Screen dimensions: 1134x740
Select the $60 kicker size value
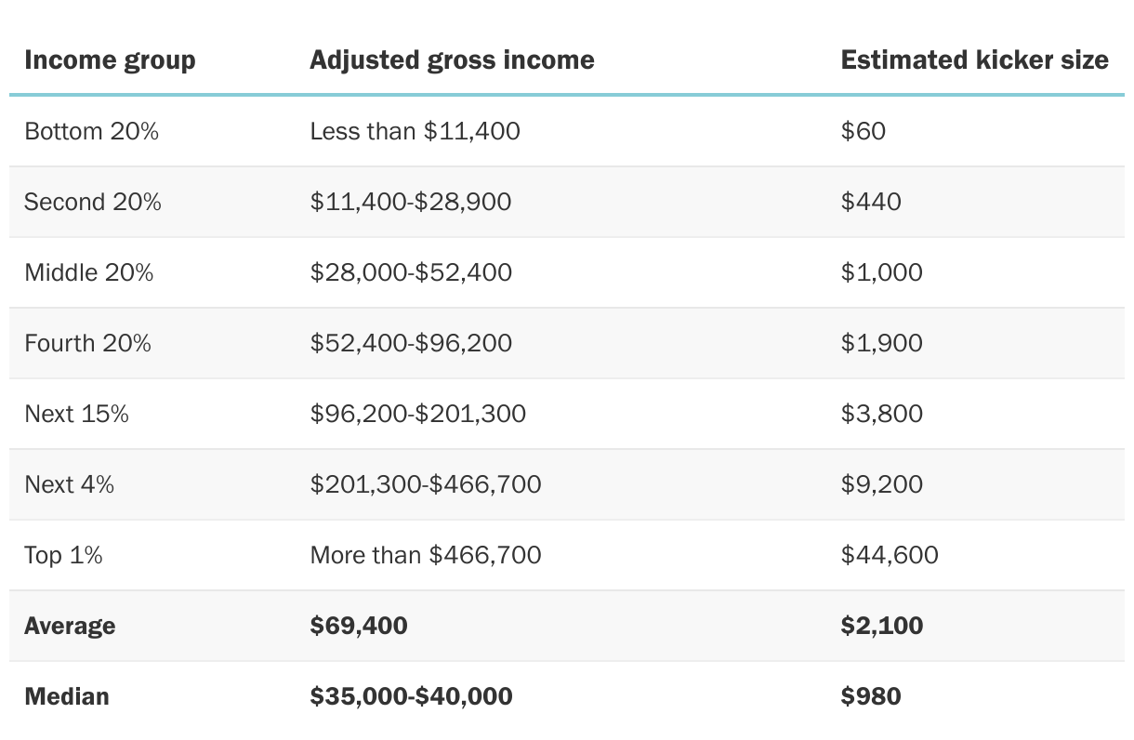coord(863,131)
